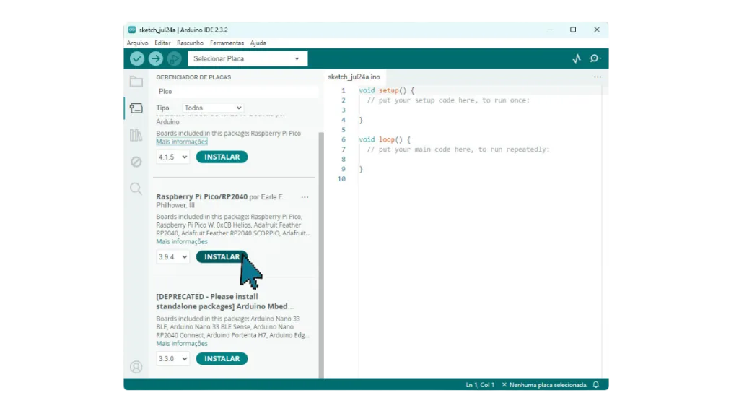
Task: Click the GERENCIADOR DE PLACAS heading
Action: click(193, 77)
